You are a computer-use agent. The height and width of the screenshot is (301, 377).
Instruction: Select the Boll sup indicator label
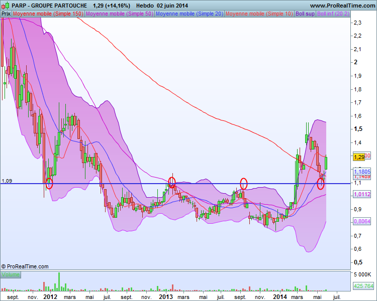pyautogui.click(x=305, y=14)
